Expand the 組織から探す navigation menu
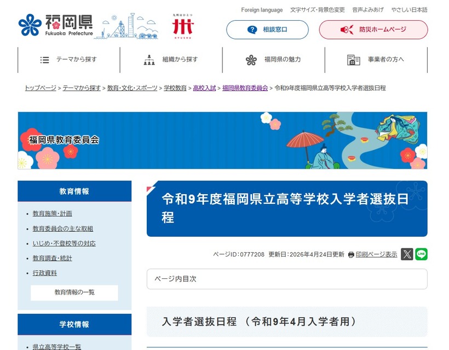 pyautogui.click(x=172, y=60)
